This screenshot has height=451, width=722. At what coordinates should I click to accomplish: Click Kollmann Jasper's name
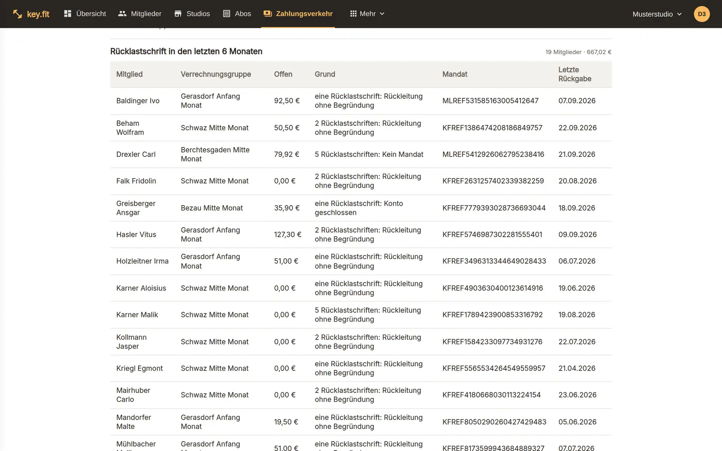tap(131, 342)
